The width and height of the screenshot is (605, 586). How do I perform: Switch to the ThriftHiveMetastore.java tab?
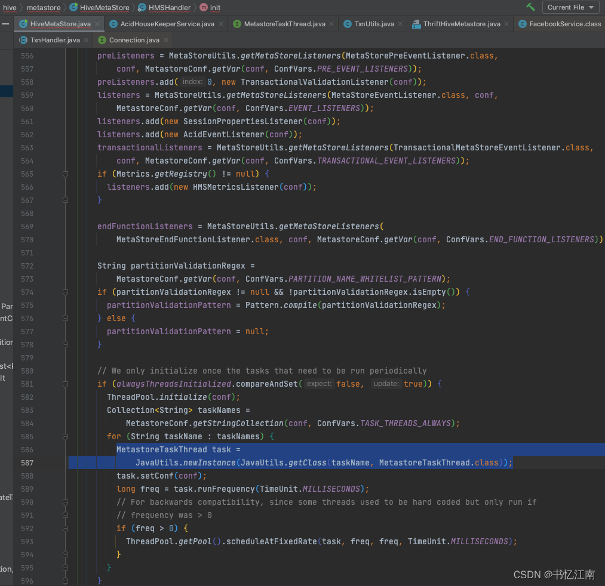coord(462,24)
